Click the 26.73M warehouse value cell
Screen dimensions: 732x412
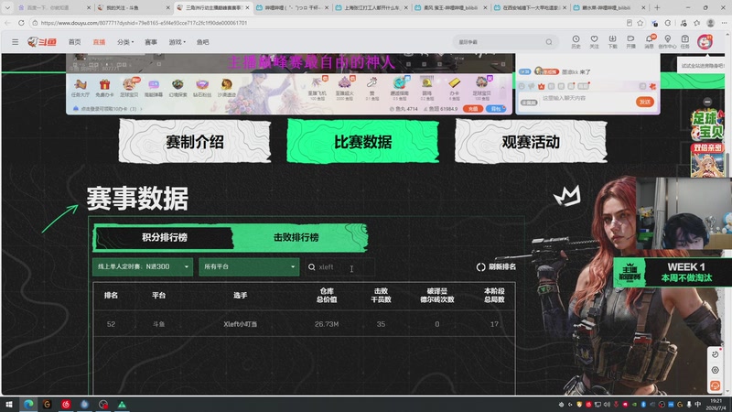327,324
